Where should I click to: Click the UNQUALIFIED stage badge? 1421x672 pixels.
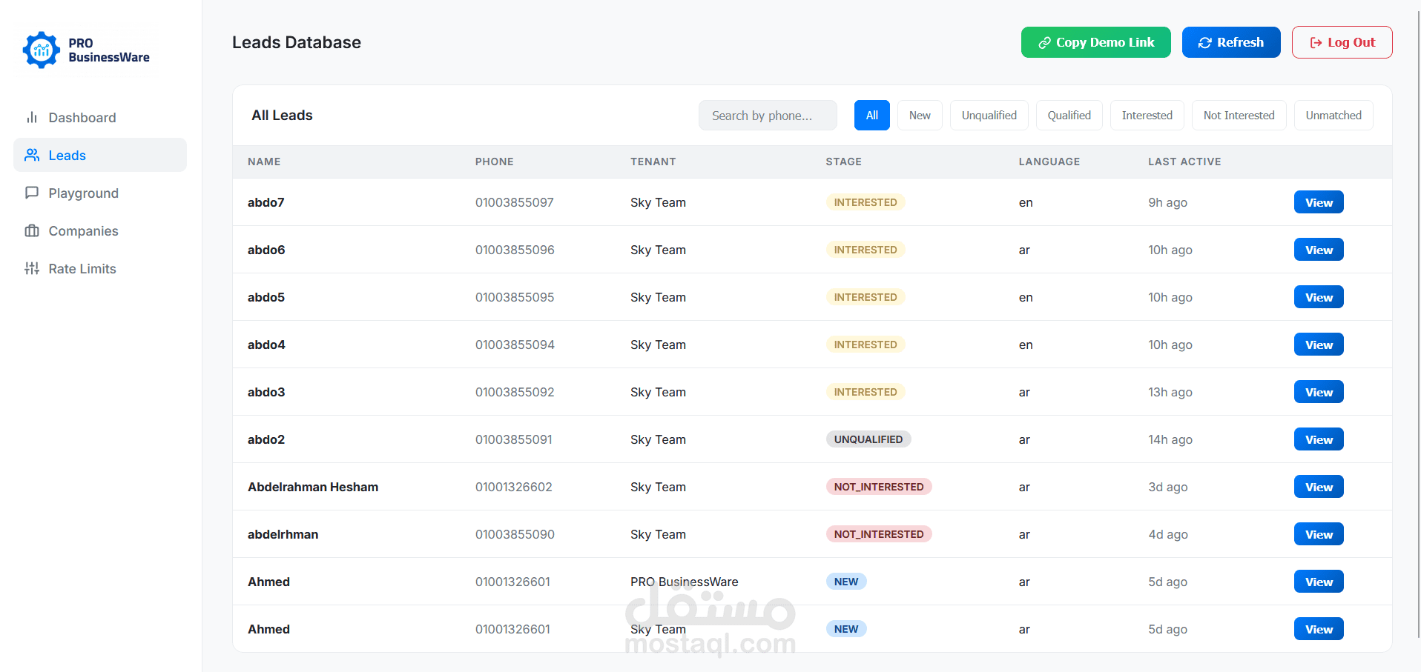pyautogui.click(x=868, y=439)
